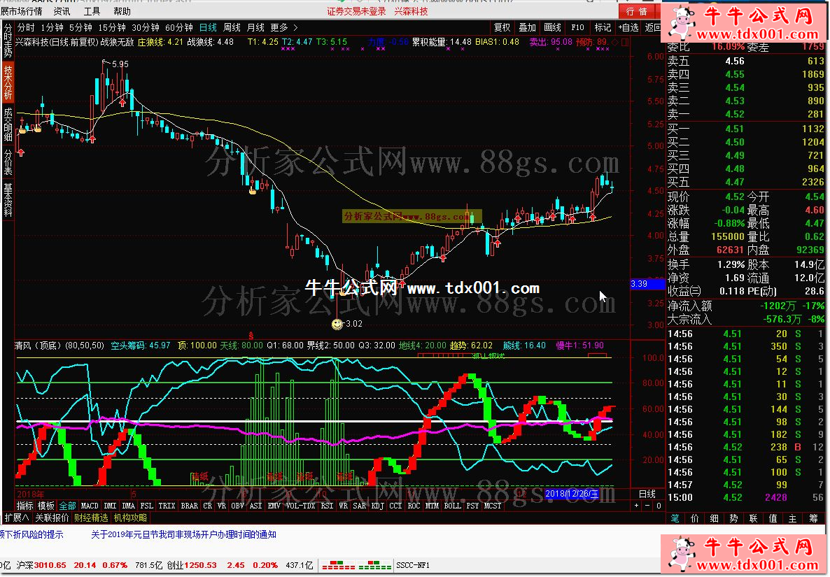Image resolution: width=830 pixels, height=577 pixels.
Task: Select the MACD indicator
Action: point(90,506)
